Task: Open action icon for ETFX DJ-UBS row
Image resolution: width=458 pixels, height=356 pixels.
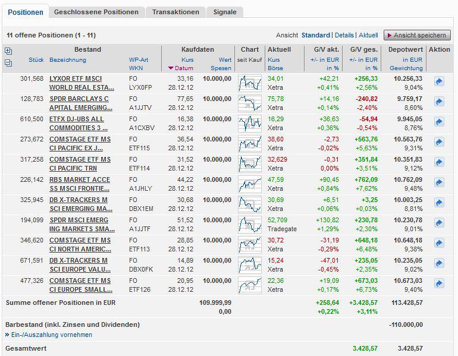Action: click(x=439, y=122)
